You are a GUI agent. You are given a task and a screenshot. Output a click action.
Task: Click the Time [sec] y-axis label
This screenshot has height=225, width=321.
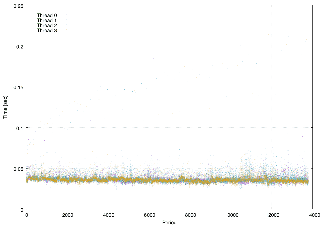click(5, 107)
